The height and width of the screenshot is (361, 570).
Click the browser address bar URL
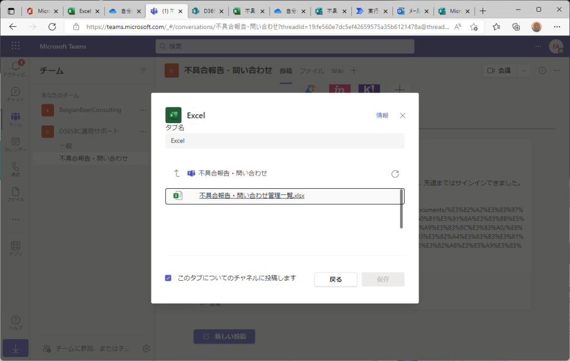click(268, 27)
